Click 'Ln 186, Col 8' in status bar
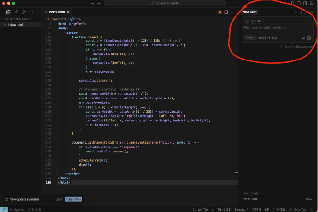Image resolution: width=318 pixels, height=212 pixels. point(221,210)
